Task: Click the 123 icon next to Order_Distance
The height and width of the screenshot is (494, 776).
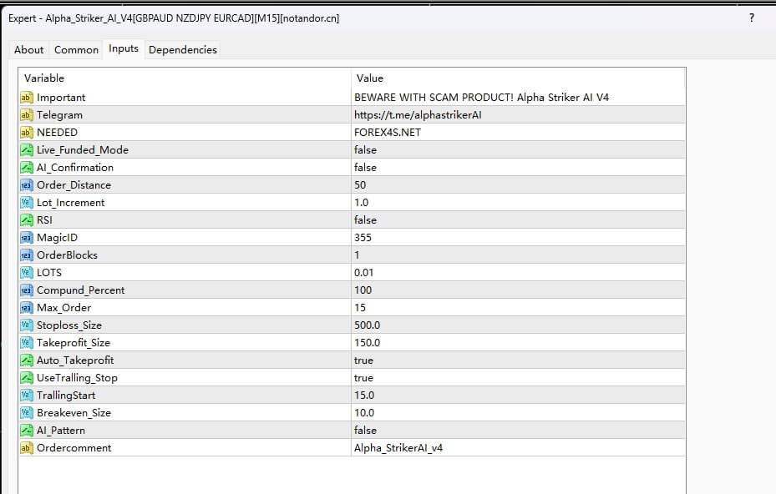Action: point(26,184)
